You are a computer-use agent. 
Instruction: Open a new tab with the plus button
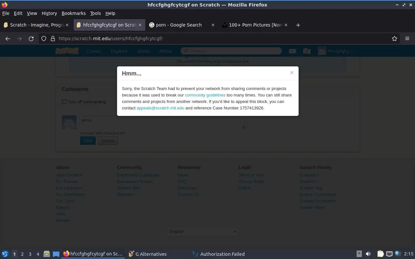(x=298, y=25)
